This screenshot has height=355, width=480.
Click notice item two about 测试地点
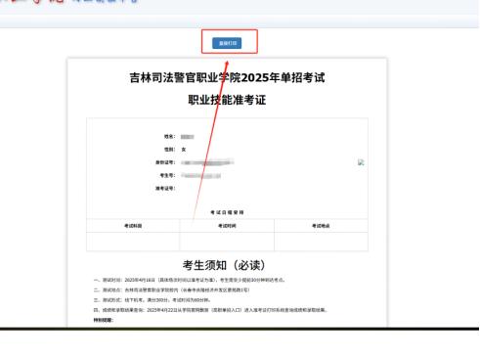pos(172,290)
